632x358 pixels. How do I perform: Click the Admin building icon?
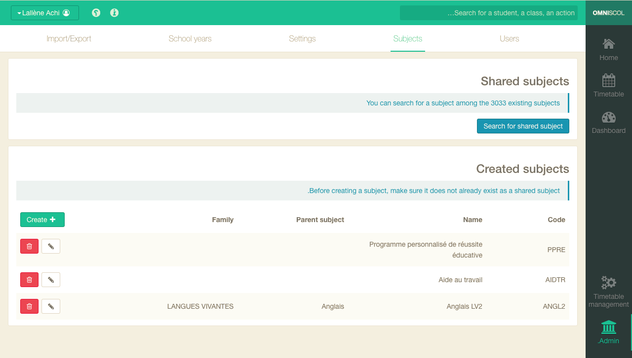coord(608,327)
